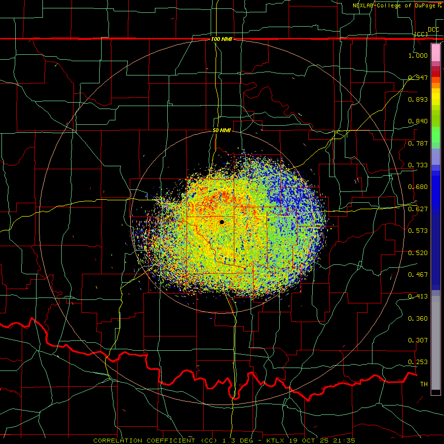Click the 0.467 value on the scale

pyautogui.click(x=418, y=275)
